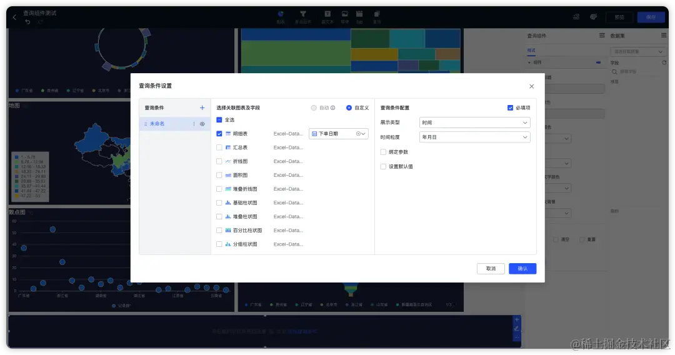Check the 分组柱状图 checkbox
This screenshot has width=675, height=355.
pyautogui.click(x=219, y=244)
